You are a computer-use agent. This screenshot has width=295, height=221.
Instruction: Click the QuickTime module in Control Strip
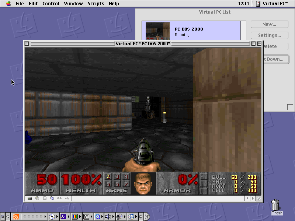[x=97, y=217]
